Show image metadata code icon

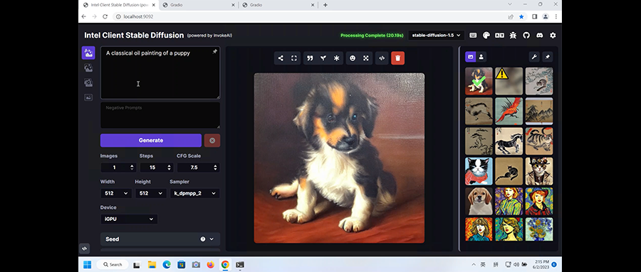[382, 58]
